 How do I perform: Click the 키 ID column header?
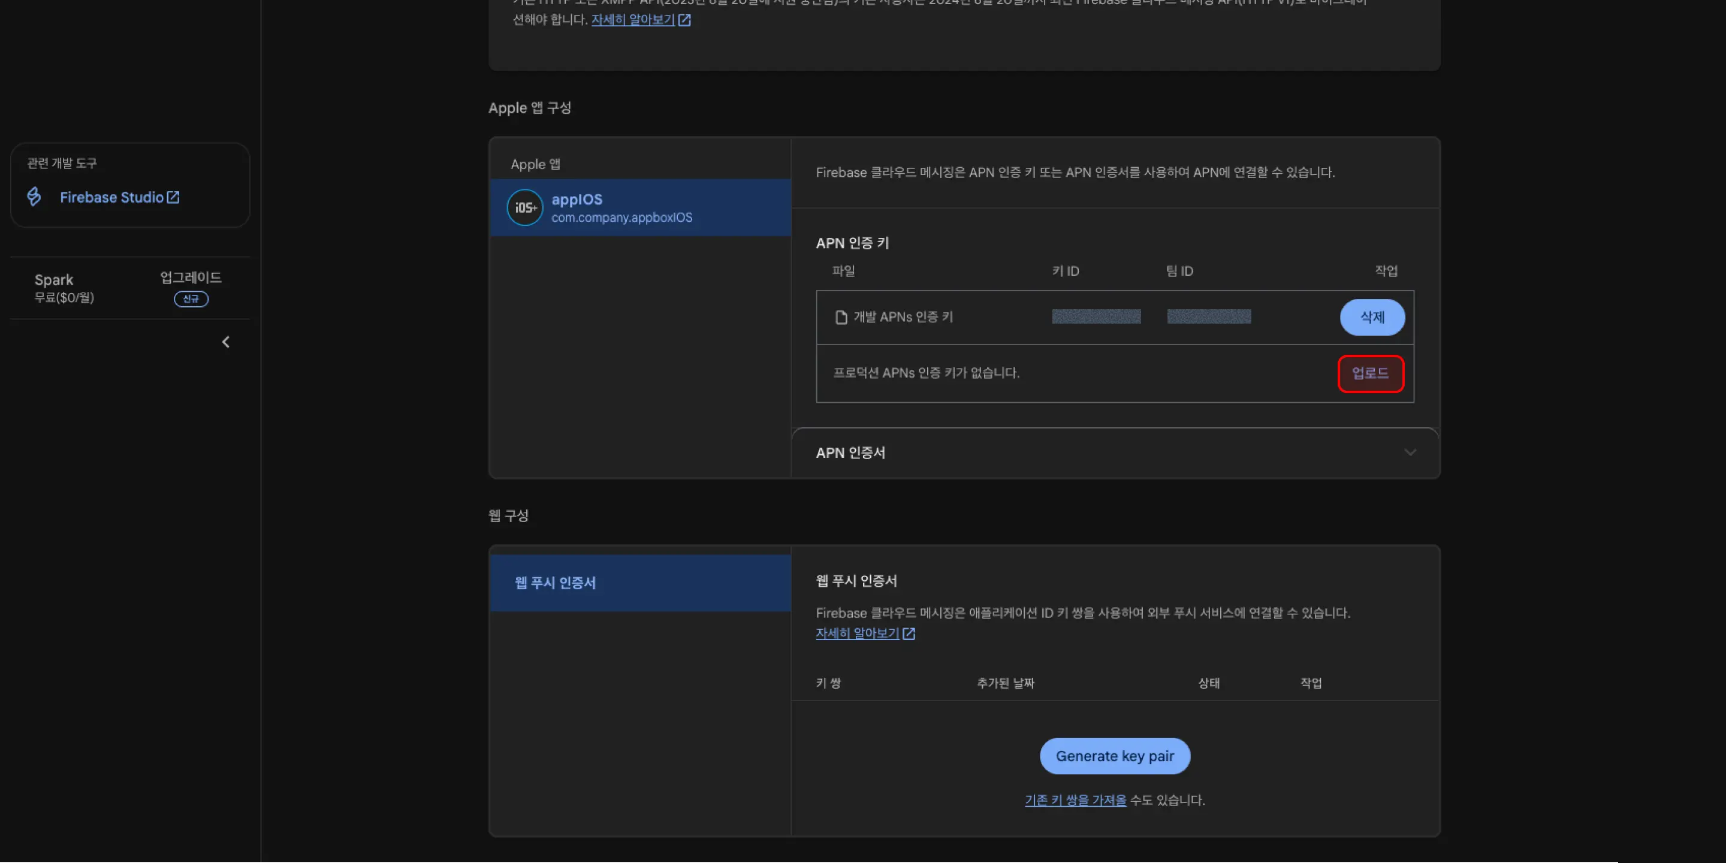tap(1066, 271)
